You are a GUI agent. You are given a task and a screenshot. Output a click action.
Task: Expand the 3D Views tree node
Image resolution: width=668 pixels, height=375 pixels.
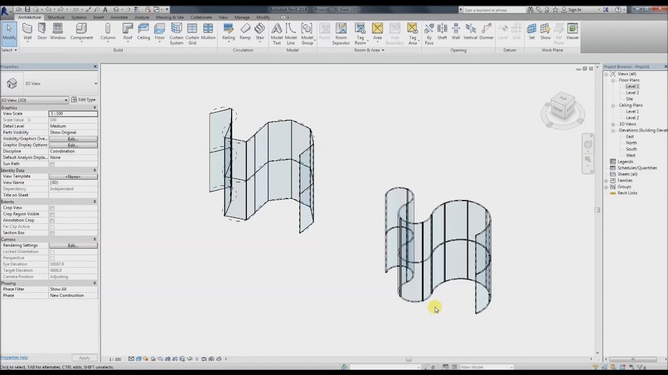tap(613, 124)
